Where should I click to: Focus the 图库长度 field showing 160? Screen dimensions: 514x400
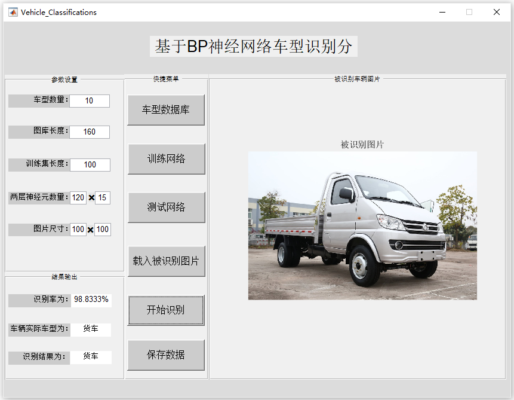coord(90,132)
